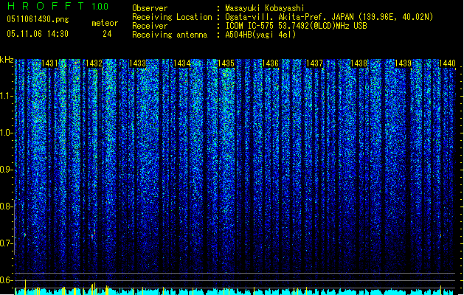Click the 1433 time marker
The image size is (464, 295).
pyautogui.click(x=138, y=63)
